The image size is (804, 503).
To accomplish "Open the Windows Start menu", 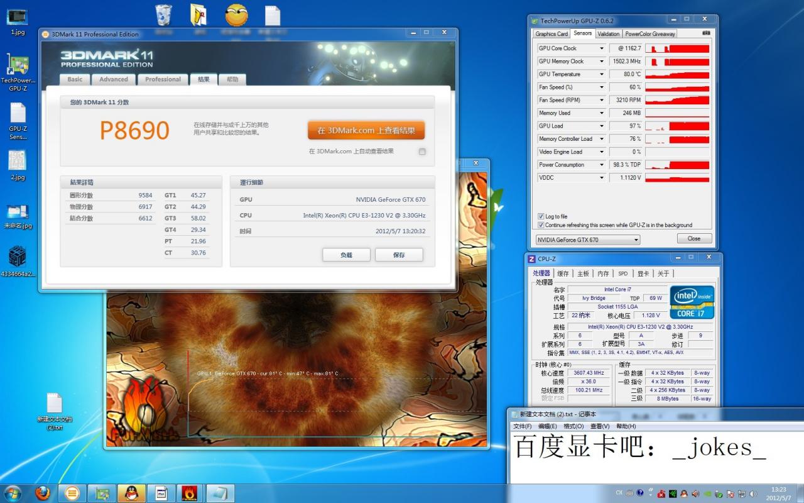I will (x=13, y=493).
